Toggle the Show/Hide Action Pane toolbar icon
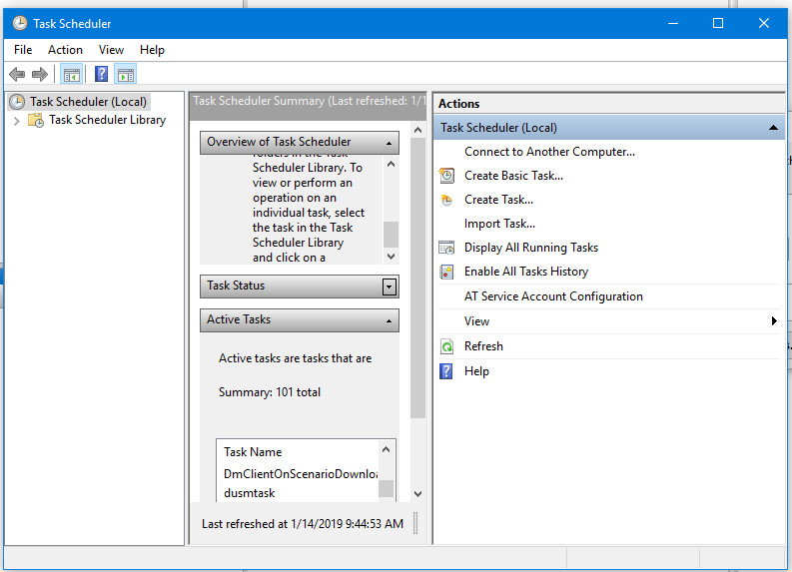This screenshot has width=792, height=572. click(126, 75)
